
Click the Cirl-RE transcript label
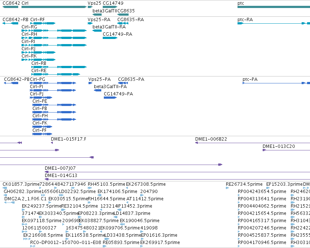(39, 71)
